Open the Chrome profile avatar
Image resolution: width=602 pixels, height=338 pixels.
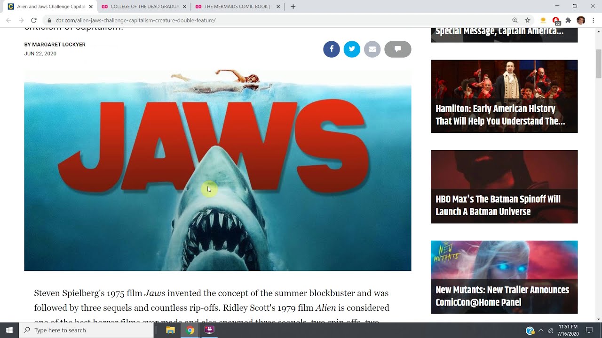581,20
